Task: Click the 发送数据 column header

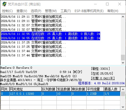Action: 64,89
